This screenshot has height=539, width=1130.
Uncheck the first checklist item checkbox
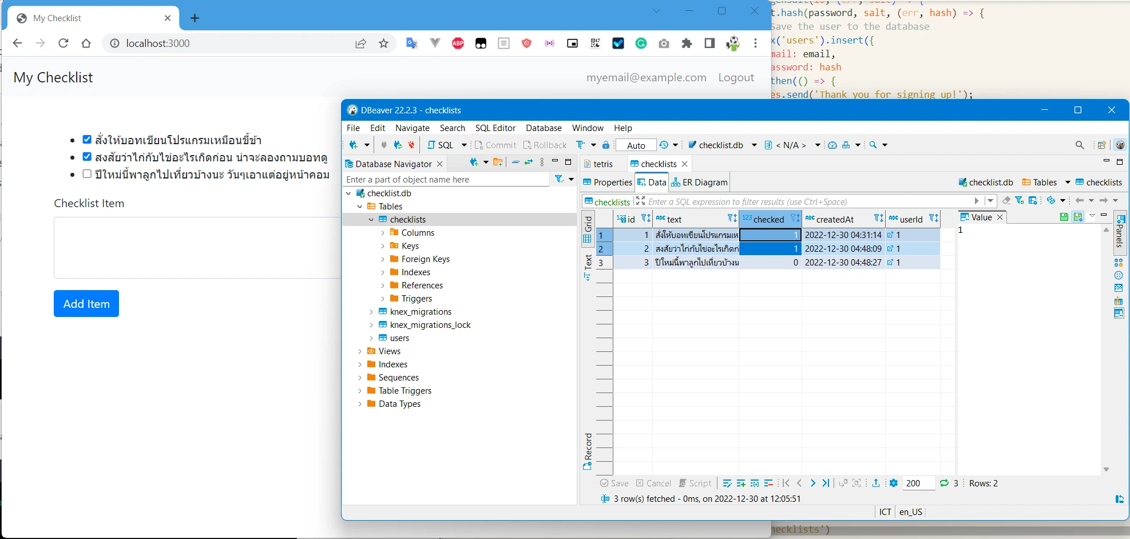pos(87,139)
